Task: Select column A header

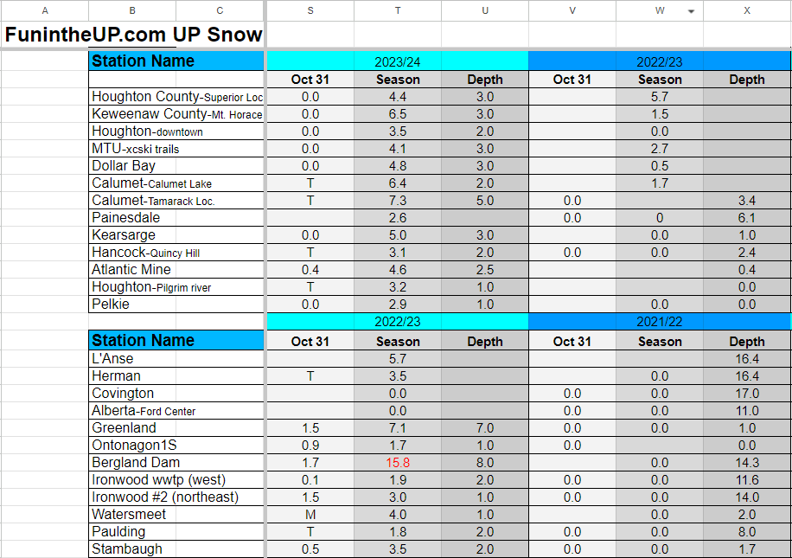Action: (45, 10)
